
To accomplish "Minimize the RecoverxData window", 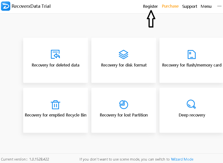I will [x=219, y=6].
